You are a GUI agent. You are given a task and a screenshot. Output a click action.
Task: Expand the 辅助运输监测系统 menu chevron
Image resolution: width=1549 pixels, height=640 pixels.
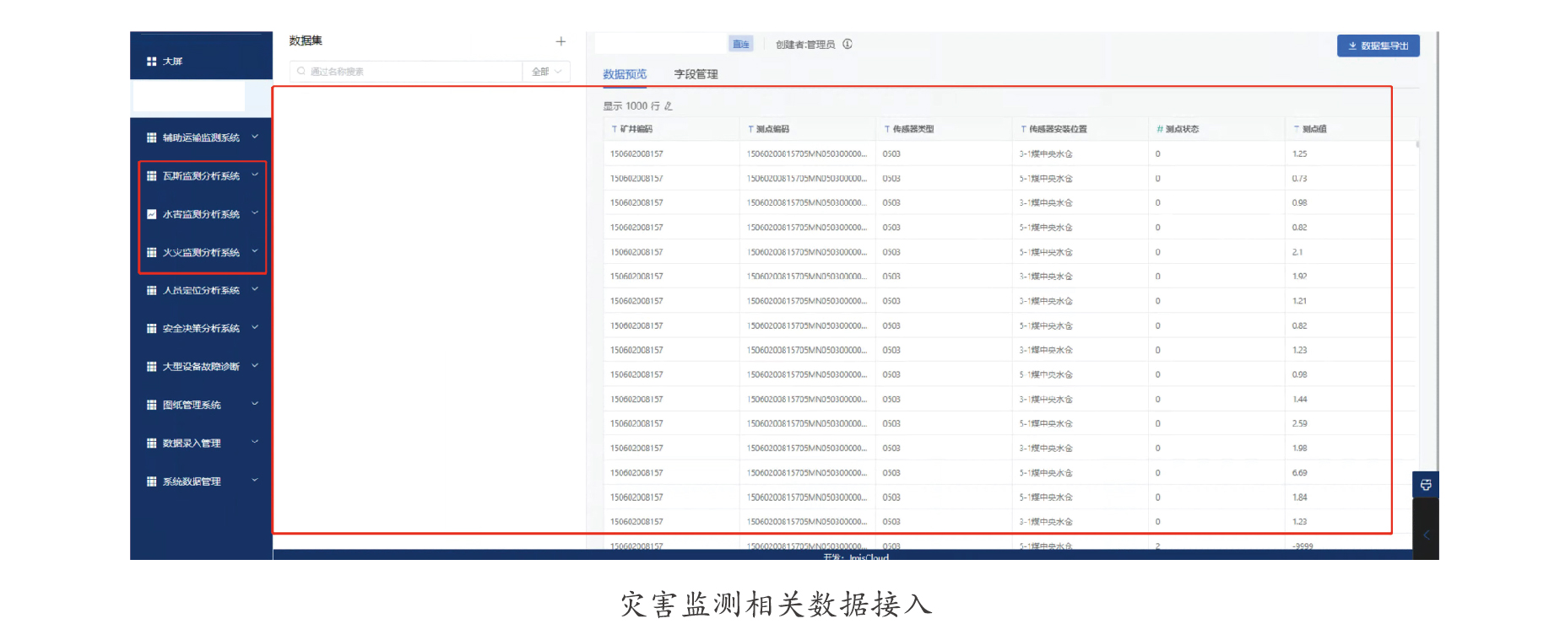click(x=255, y=137)
